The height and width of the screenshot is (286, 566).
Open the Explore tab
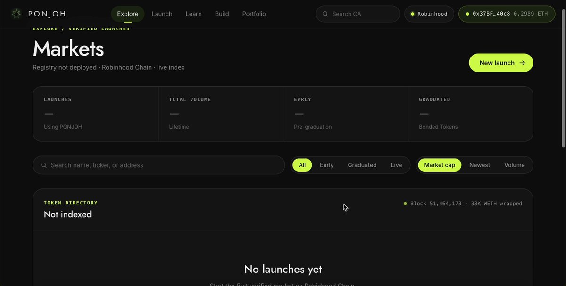[128, 14]
